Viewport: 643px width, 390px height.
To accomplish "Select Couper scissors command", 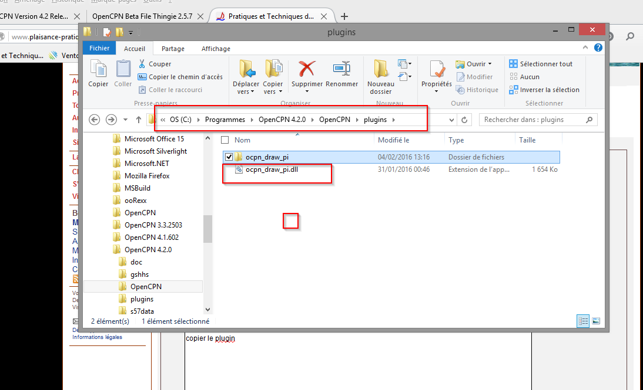I will pyautogui.click(x=155, y=64).
